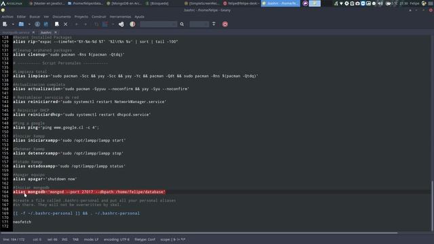Click the go-to-line number field

pyautogui.click(x=199, y=24)
